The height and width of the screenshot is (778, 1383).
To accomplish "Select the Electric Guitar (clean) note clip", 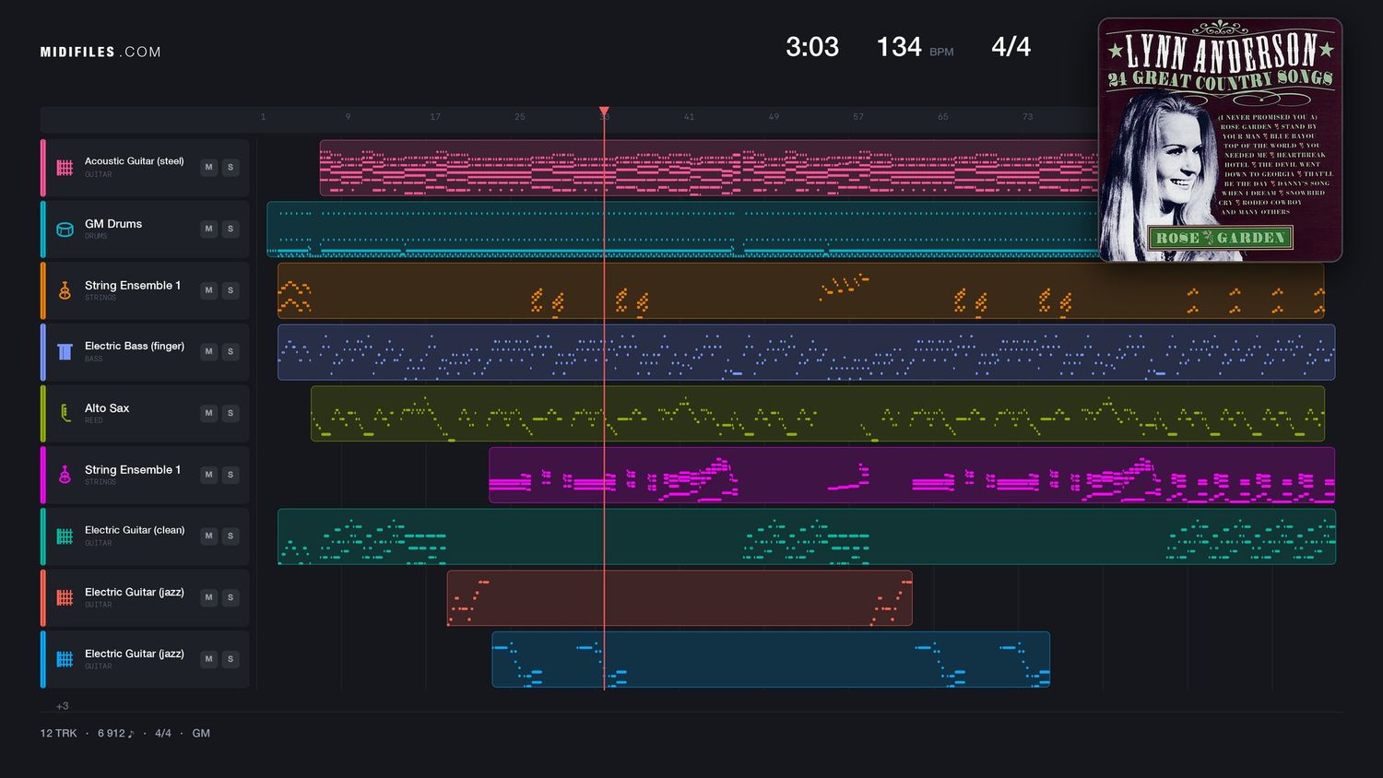I will click(807, 536).
